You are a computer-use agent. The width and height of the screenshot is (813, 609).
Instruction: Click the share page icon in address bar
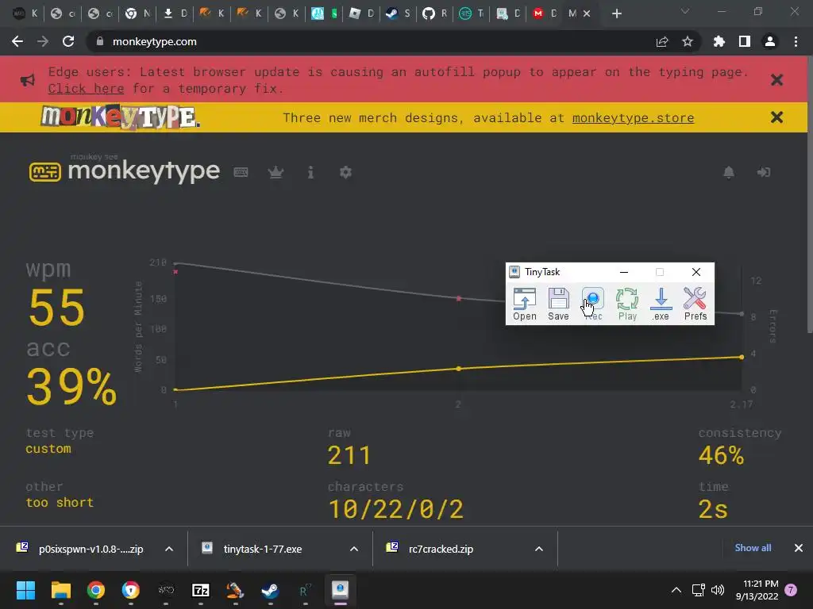662,42
